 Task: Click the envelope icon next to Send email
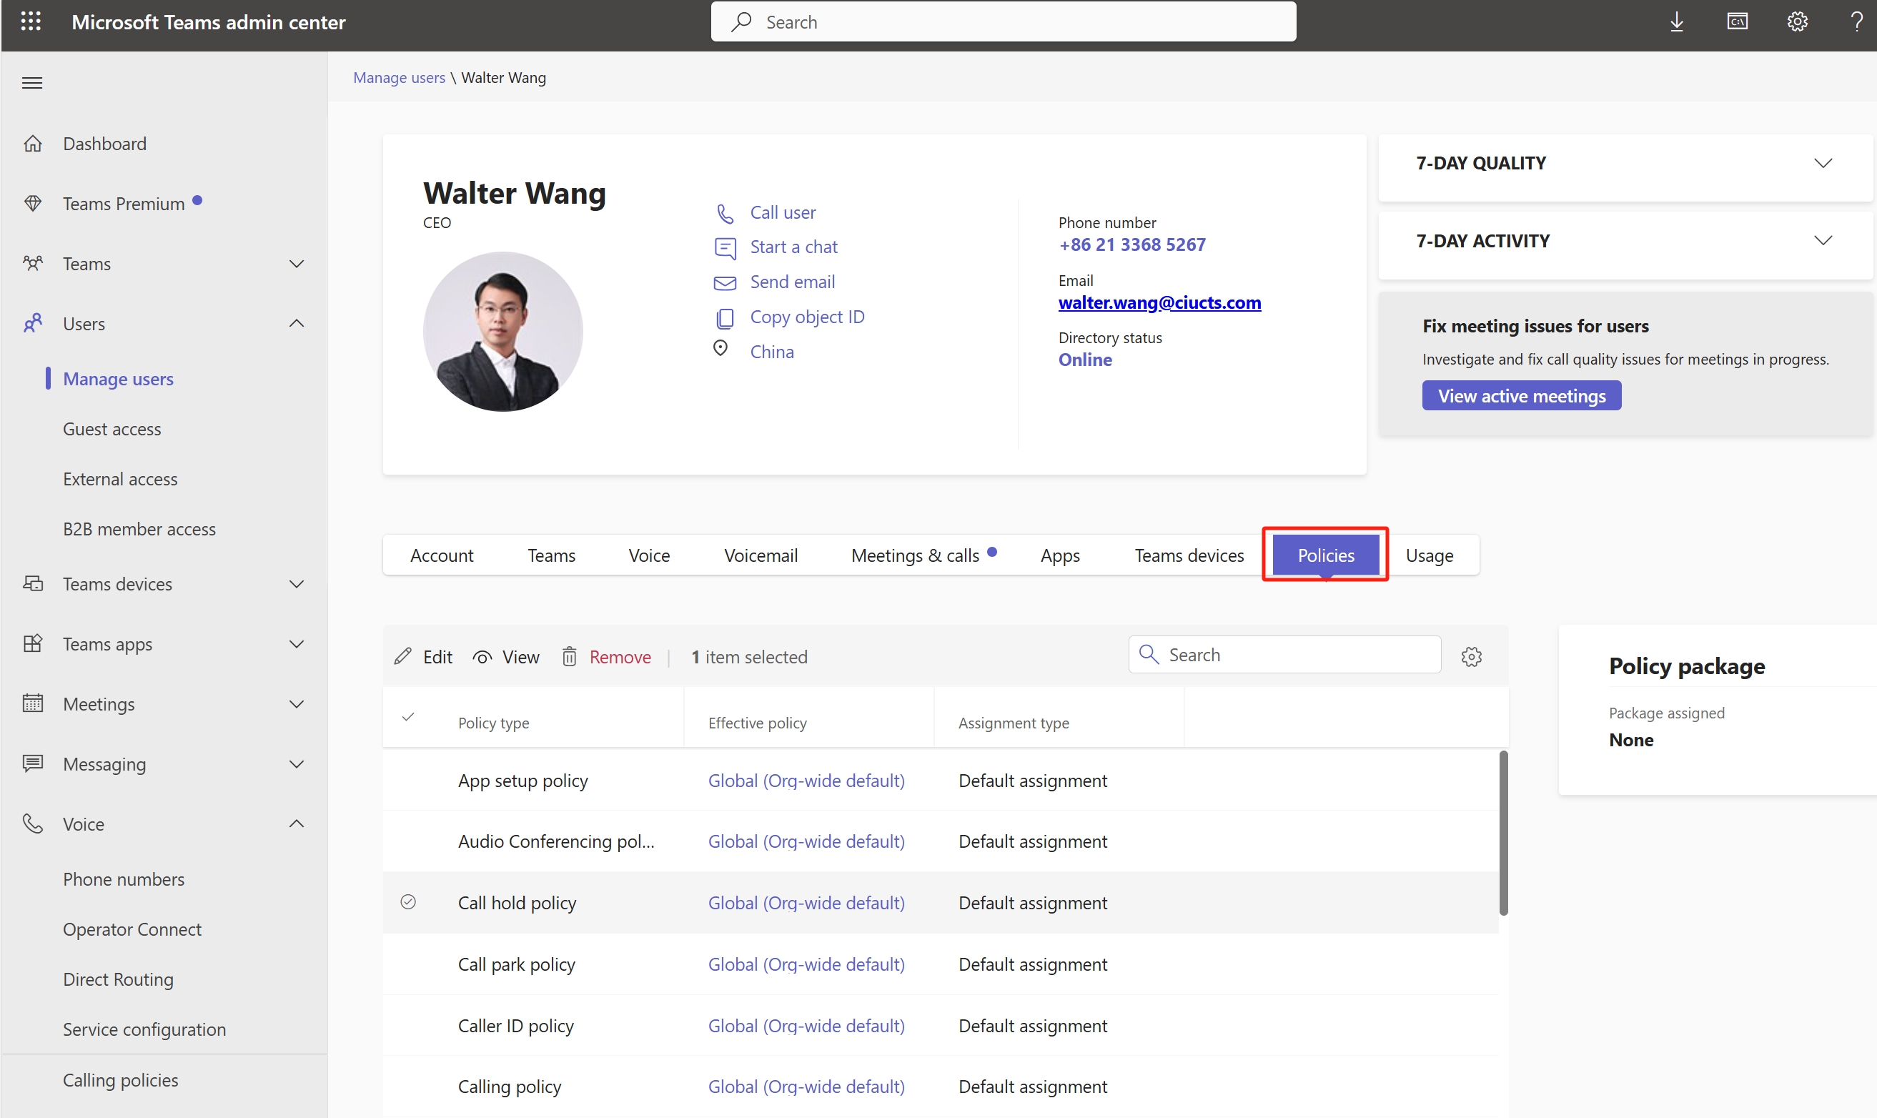point(725,282)
